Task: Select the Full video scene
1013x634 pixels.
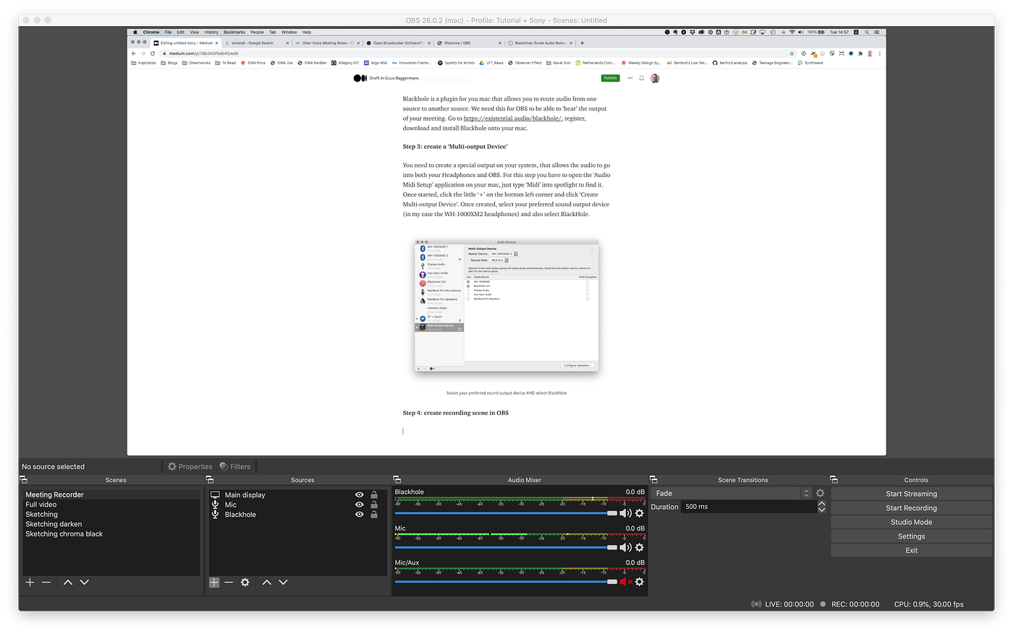Action: (x=111, y=505)
